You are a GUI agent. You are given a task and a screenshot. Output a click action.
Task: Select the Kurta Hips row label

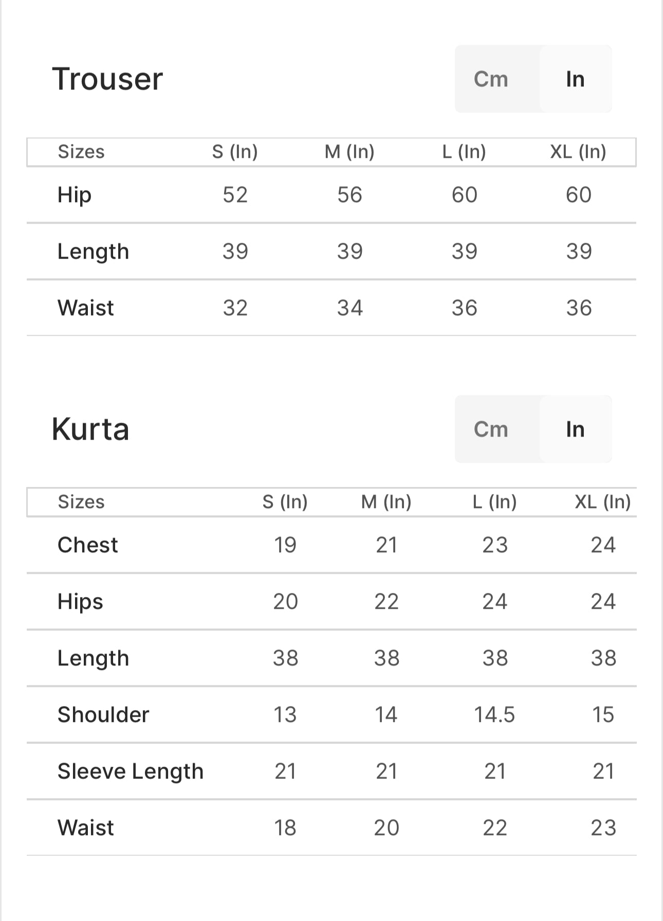pos(80,602)
